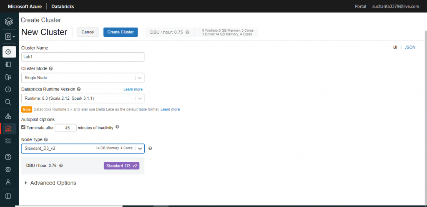Screen dimensions: 427x207
Task: Click the Cancel button
Action: [88, 32]
